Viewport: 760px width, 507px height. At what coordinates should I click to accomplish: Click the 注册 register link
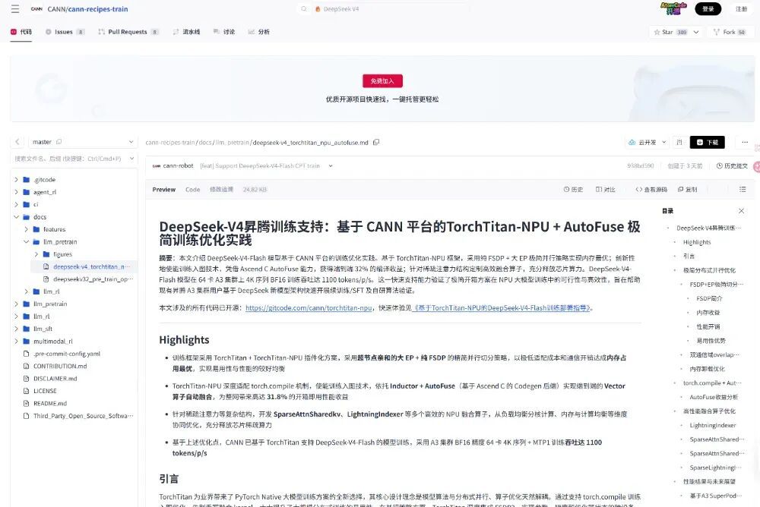[x=742, y=8]
